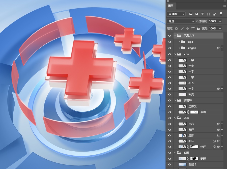The image size is (227, 169).
Task: Hide the 环形 group
Action: point(170,118)
